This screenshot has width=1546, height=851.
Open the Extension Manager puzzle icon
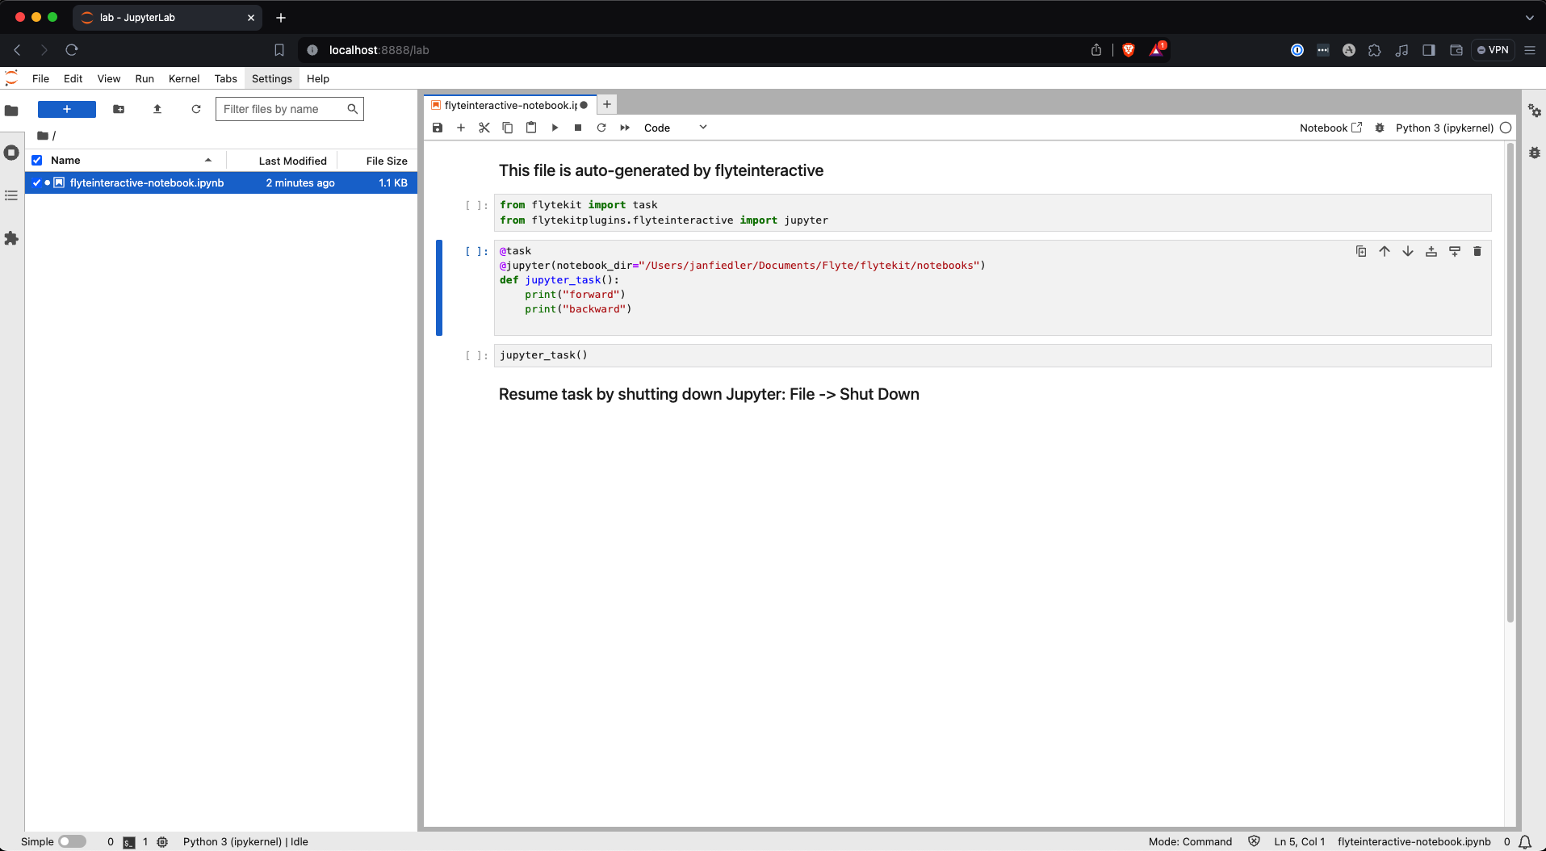tap(11, 238)
